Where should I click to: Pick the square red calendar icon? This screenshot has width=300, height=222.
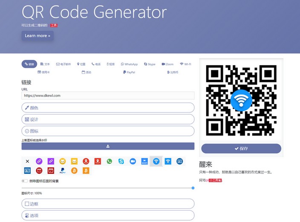(51, 170)
